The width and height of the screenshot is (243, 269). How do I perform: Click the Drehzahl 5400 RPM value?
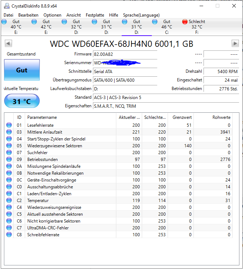click(x=221, y=72)
